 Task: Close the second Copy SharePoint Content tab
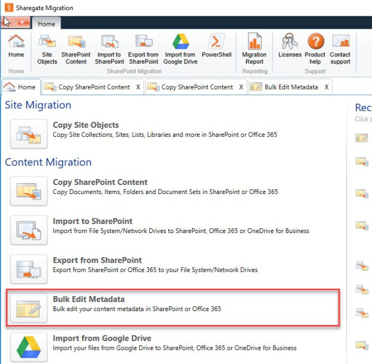click(241, 87)
